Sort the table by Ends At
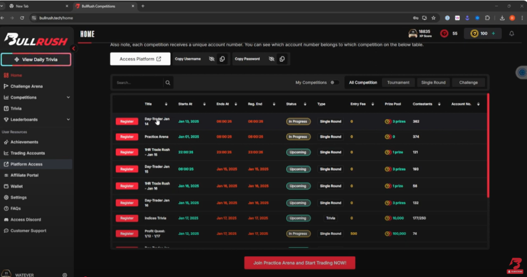This screenshot has width=527, height=277. (x=236, y=104)
